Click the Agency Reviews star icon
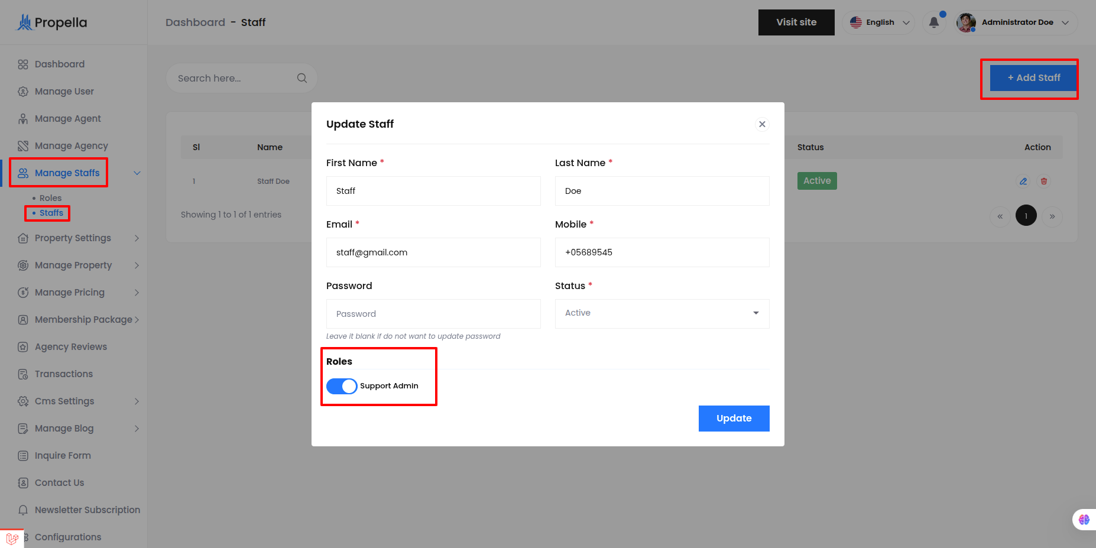Screen dimensions: 1096x548 pyautogui.click(x=23, y=347)
